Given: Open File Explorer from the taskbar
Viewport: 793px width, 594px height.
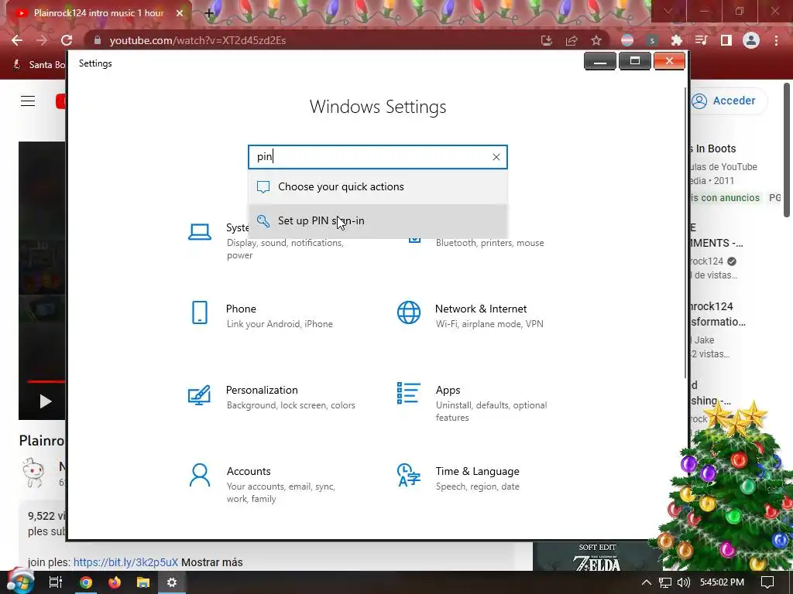Looking at the screenshot, I should pos(143,582).
